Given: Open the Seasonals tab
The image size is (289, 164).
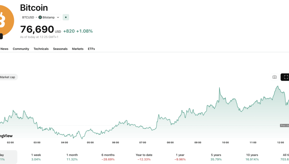Looking at the screenshot, I should (x=60, y=49).
